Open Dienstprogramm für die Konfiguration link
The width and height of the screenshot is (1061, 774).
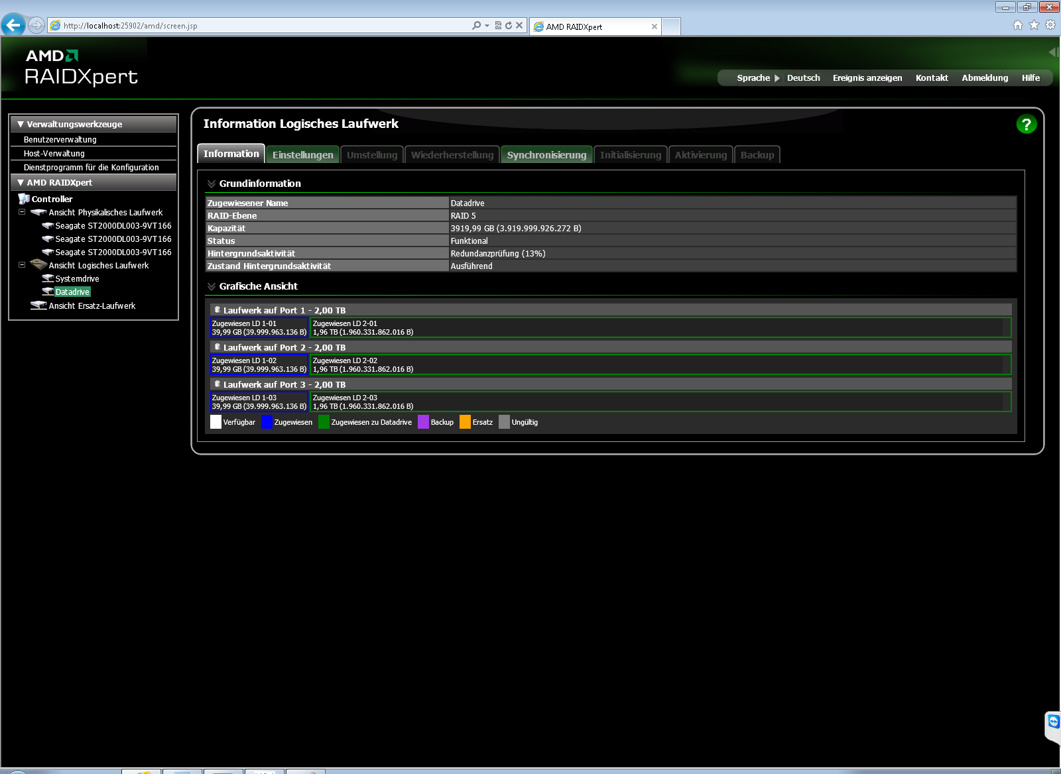pyautogui.click(x=91, y=168)
